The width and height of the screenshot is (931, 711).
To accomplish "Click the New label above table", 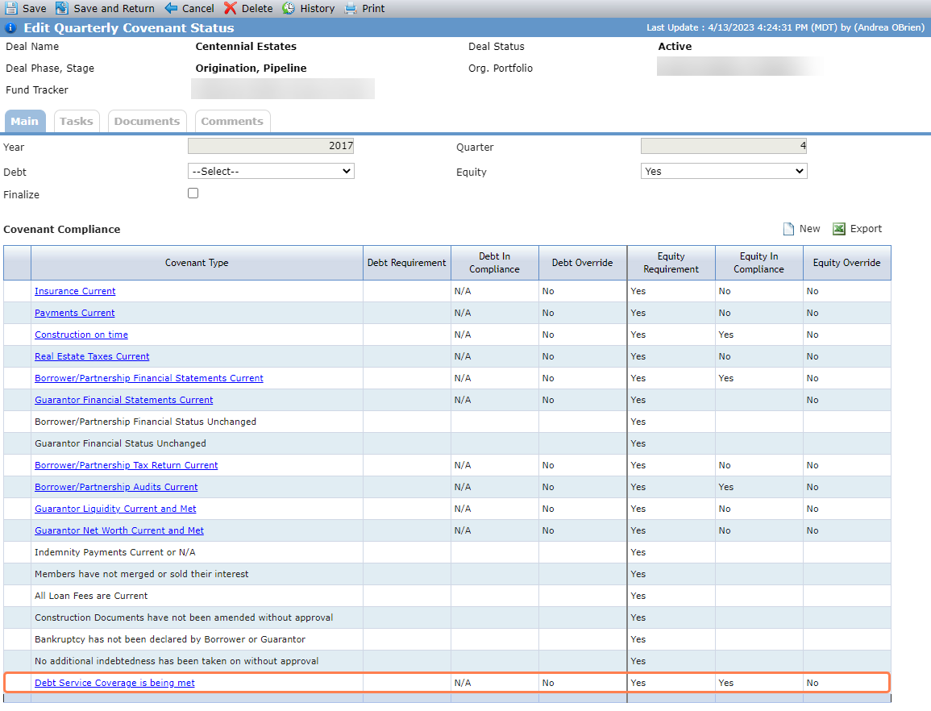I will click(809, 229).
